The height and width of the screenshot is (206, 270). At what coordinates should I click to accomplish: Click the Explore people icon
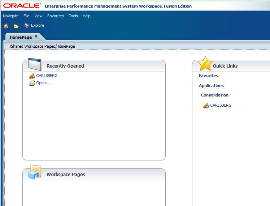click(x=26, y=26)
